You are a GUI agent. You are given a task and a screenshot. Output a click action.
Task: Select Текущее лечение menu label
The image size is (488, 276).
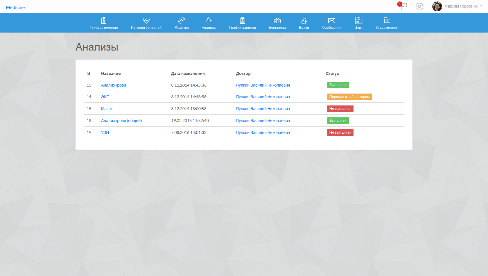(x=104, y=28)
